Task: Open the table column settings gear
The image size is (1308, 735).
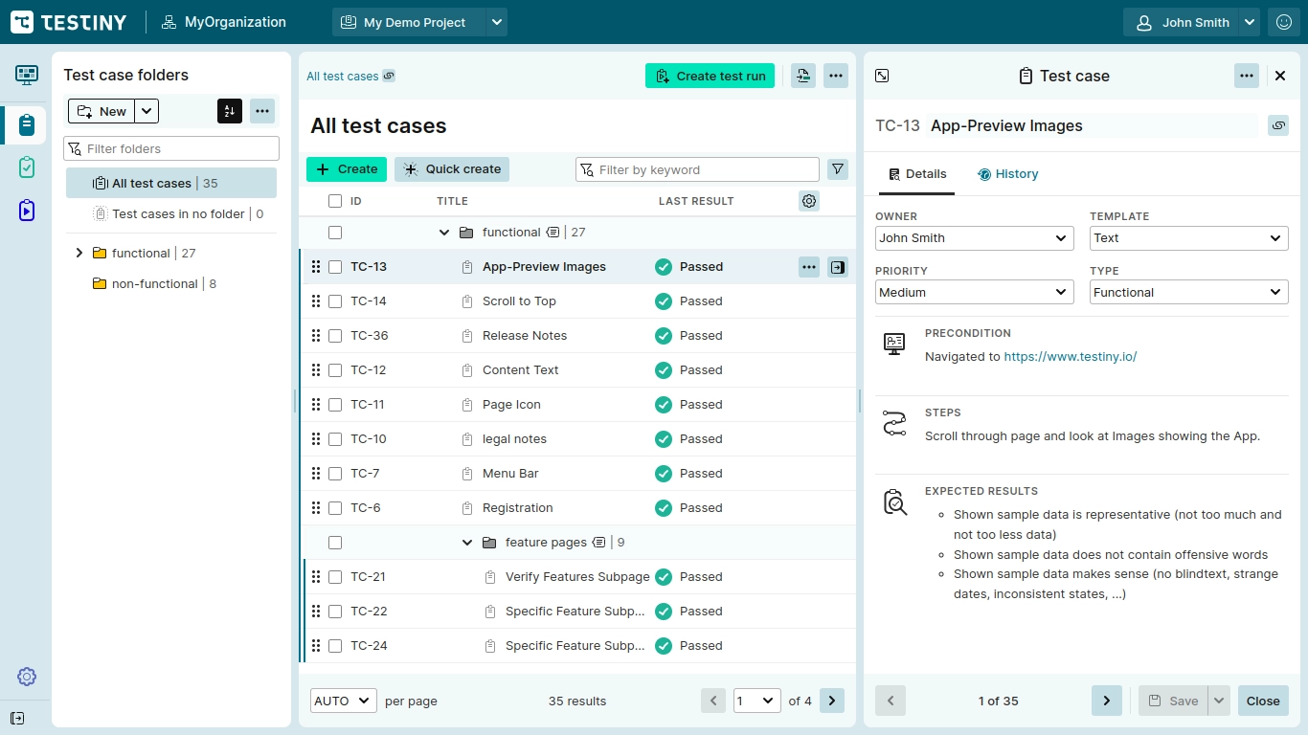Action: pos(809,201)
